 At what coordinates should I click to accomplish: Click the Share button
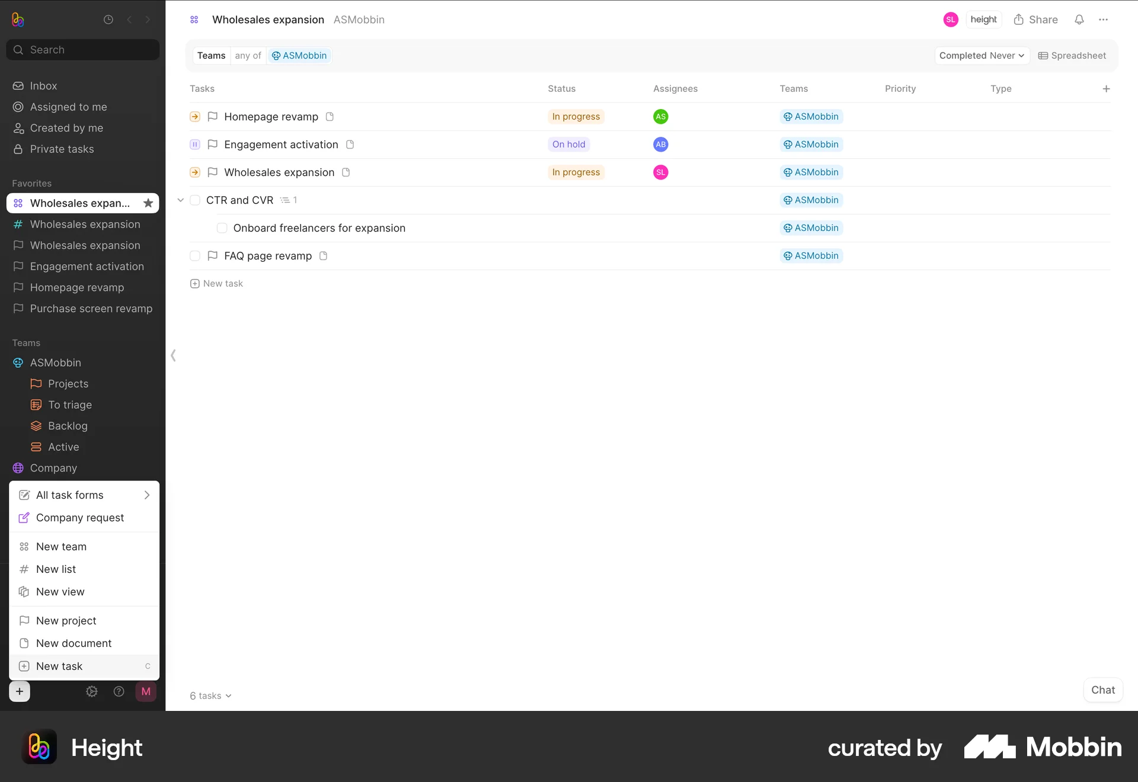1036,20
